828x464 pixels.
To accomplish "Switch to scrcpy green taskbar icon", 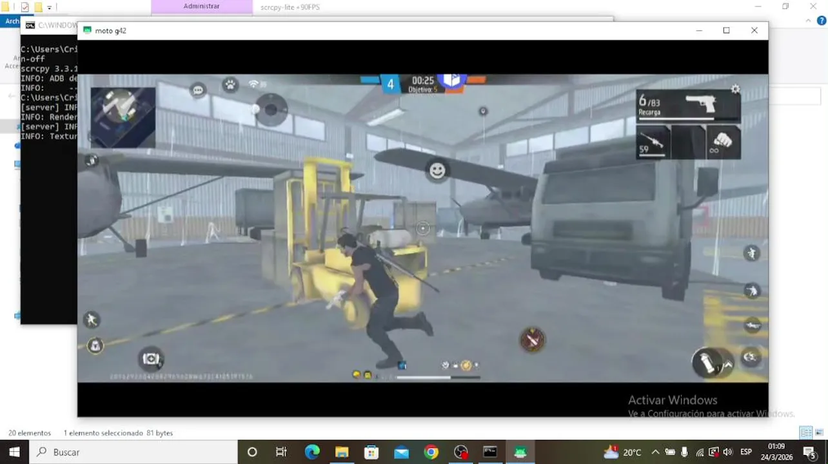I will (520, 452).
